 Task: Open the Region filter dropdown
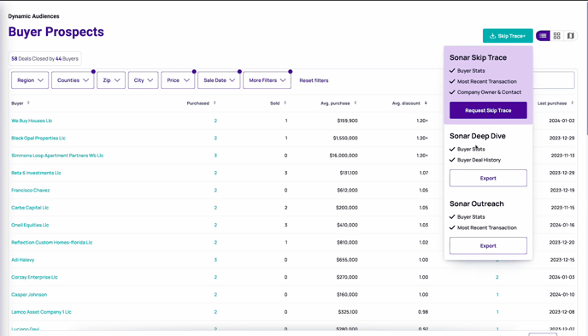30,80
